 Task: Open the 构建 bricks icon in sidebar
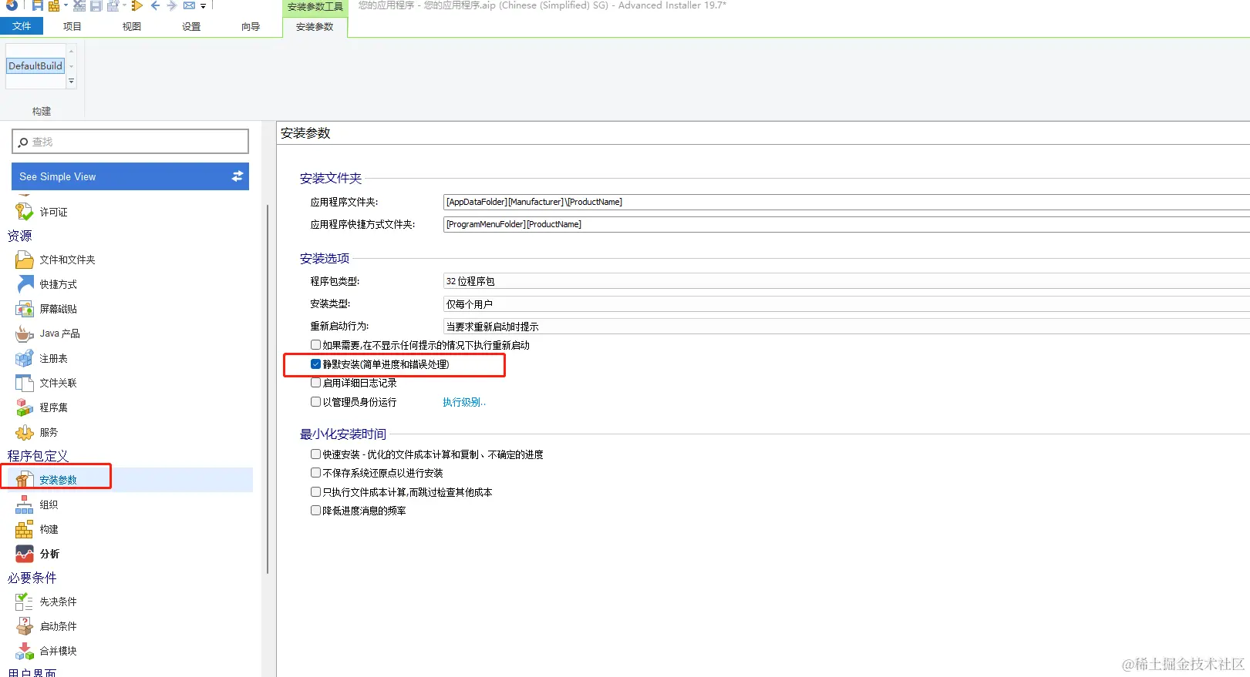click(24, 529)
